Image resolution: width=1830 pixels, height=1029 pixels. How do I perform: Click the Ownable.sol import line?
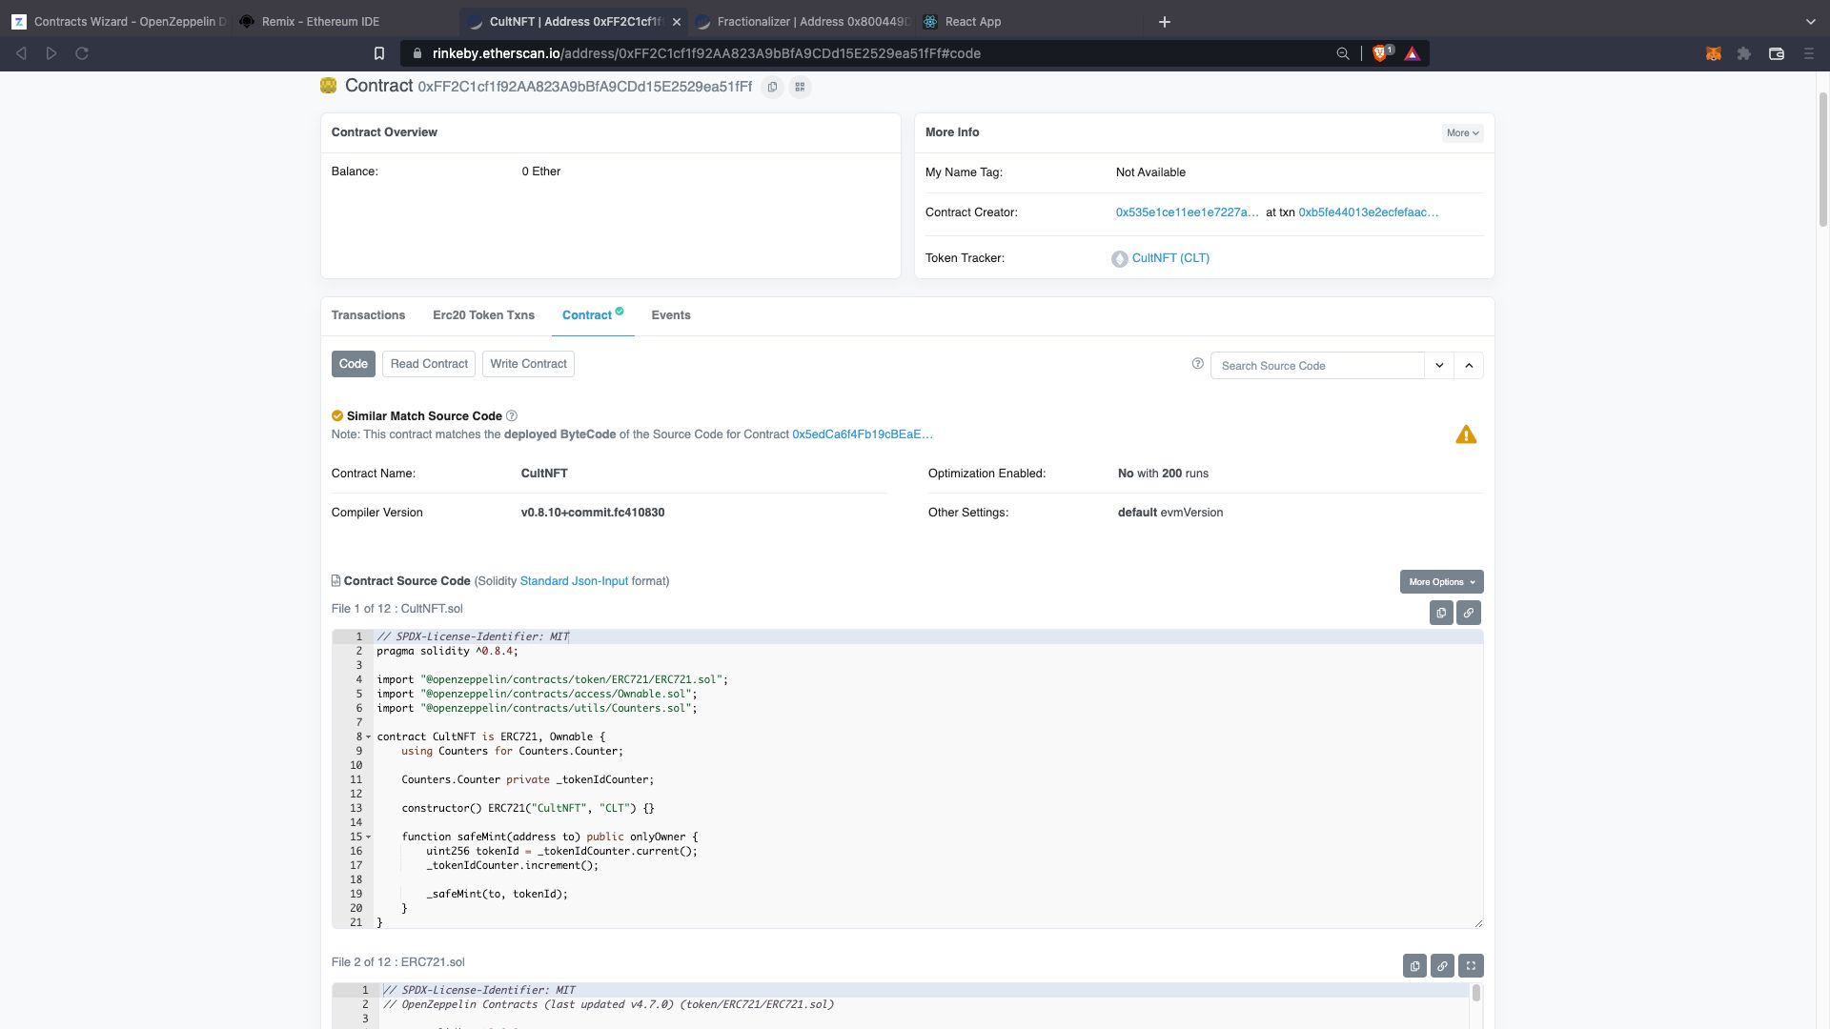[537, 694]
